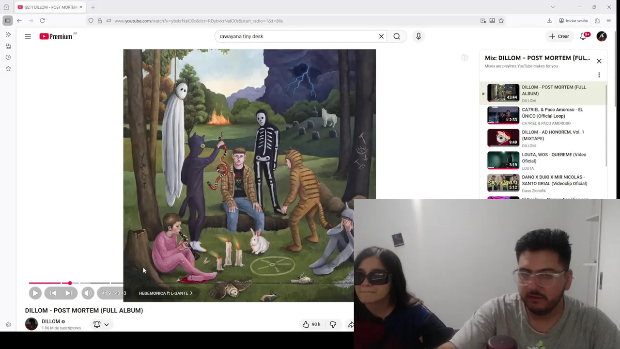Clear the search box text
Image resolution: width=620 pixels, height=349 pixels.
tap(381, 36)
